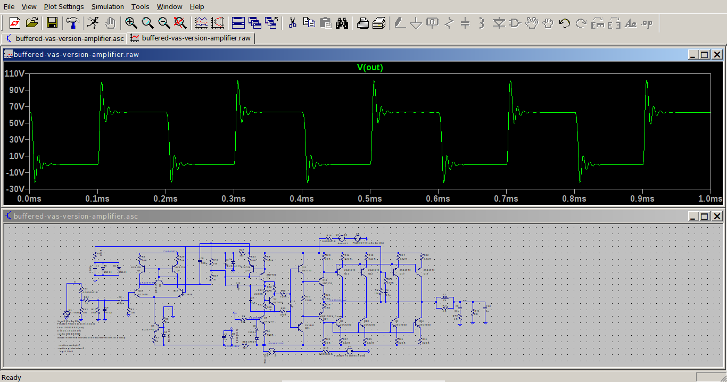
Task: Select the draw wire pencil tool
Action: click(400, 23)
